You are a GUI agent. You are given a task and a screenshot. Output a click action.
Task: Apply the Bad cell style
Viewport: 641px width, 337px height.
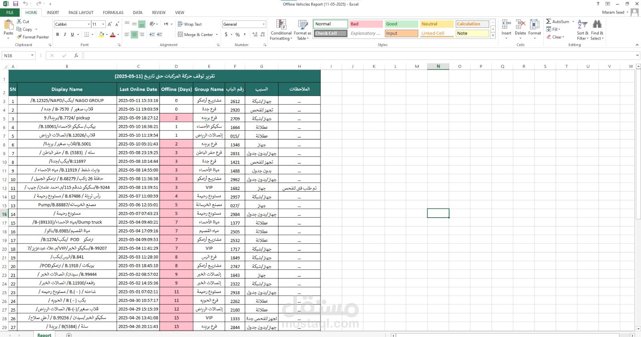pos(366,24)
